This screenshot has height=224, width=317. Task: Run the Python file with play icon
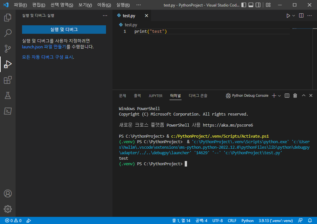[288, 16]
